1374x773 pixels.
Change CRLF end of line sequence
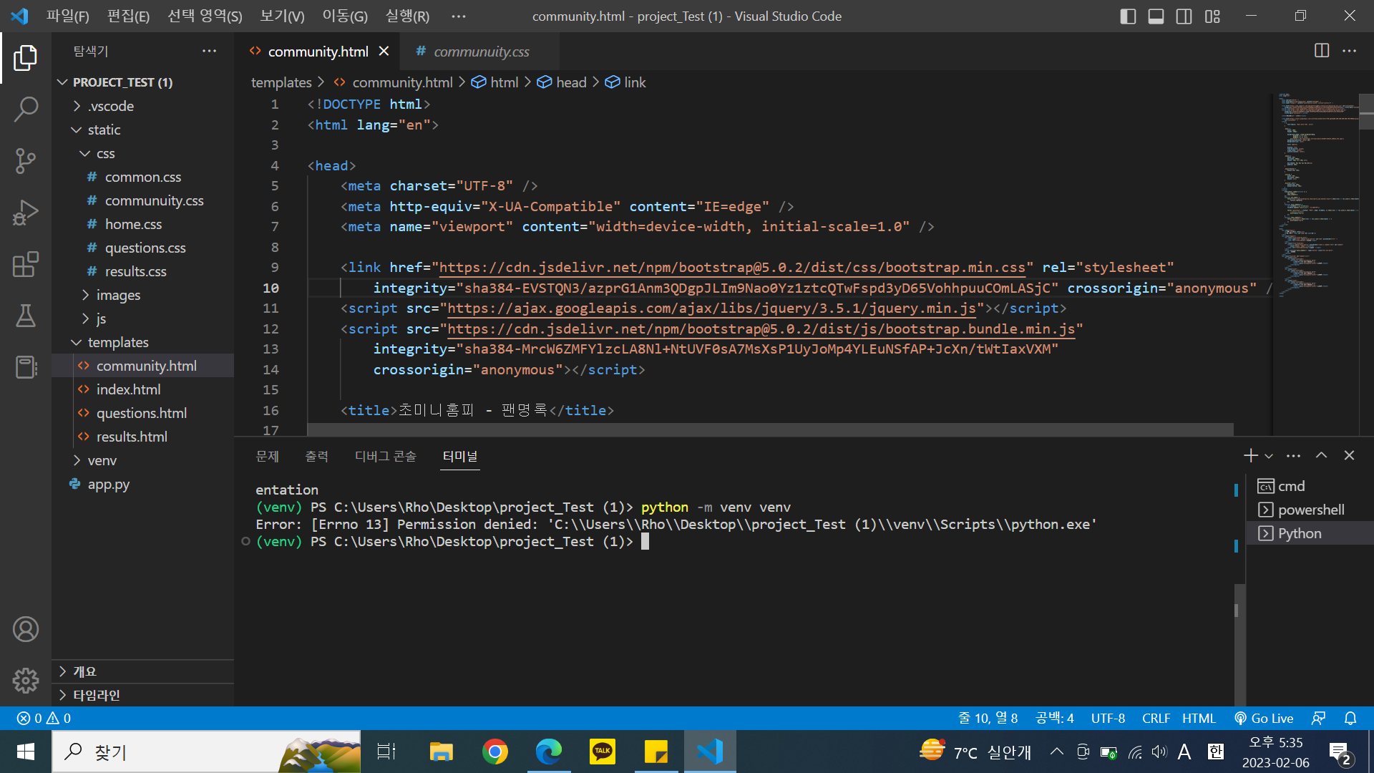(x=1156, y=718)
